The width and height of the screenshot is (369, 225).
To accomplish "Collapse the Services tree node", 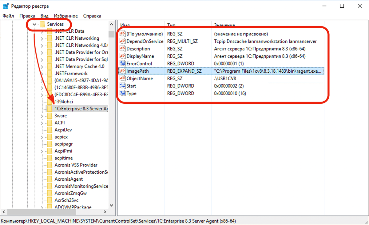I will point(35,24).
